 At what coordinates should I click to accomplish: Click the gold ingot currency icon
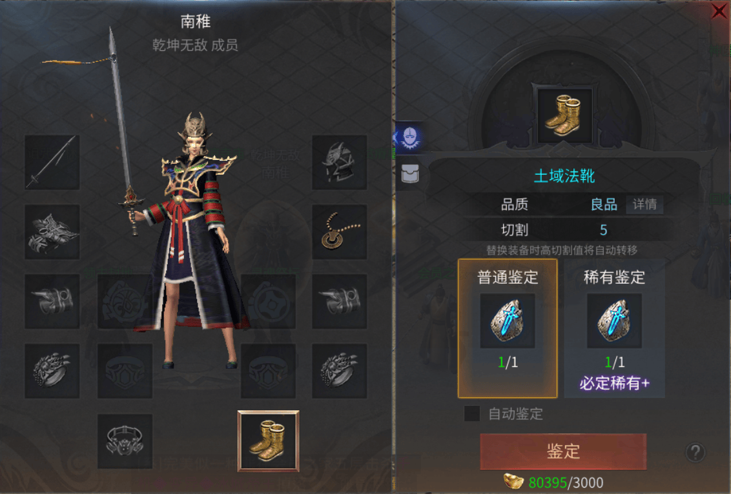point(514,482)
